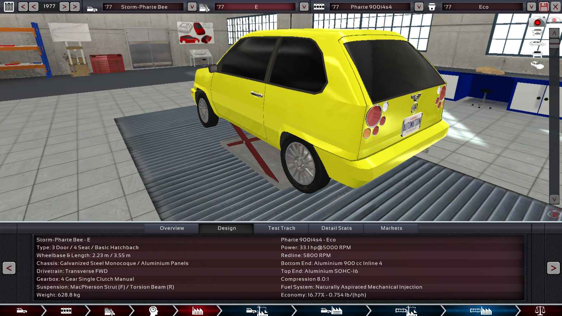Screen dimensions: 562x316
Task: Open the calendar icon
Action: tap(9, 7)
